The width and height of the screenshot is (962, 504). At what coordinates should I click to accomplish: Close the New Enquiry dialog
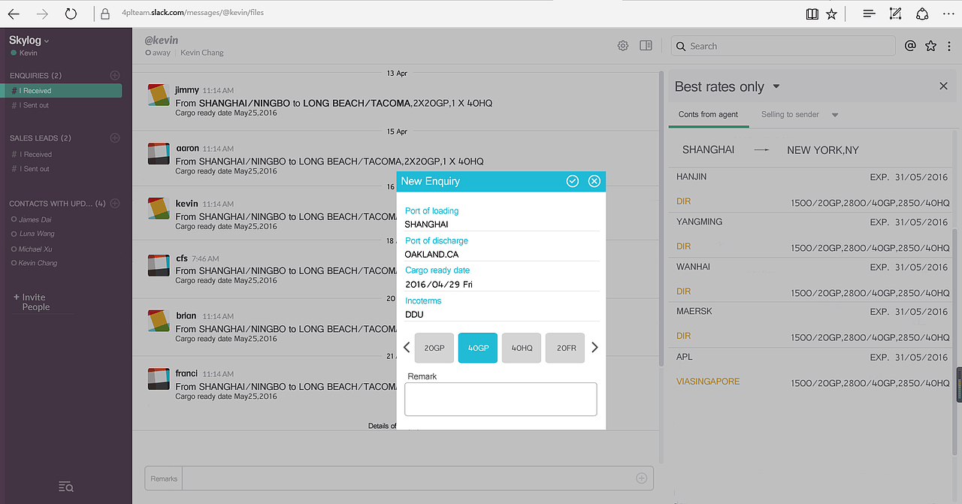tap(594, 181)
